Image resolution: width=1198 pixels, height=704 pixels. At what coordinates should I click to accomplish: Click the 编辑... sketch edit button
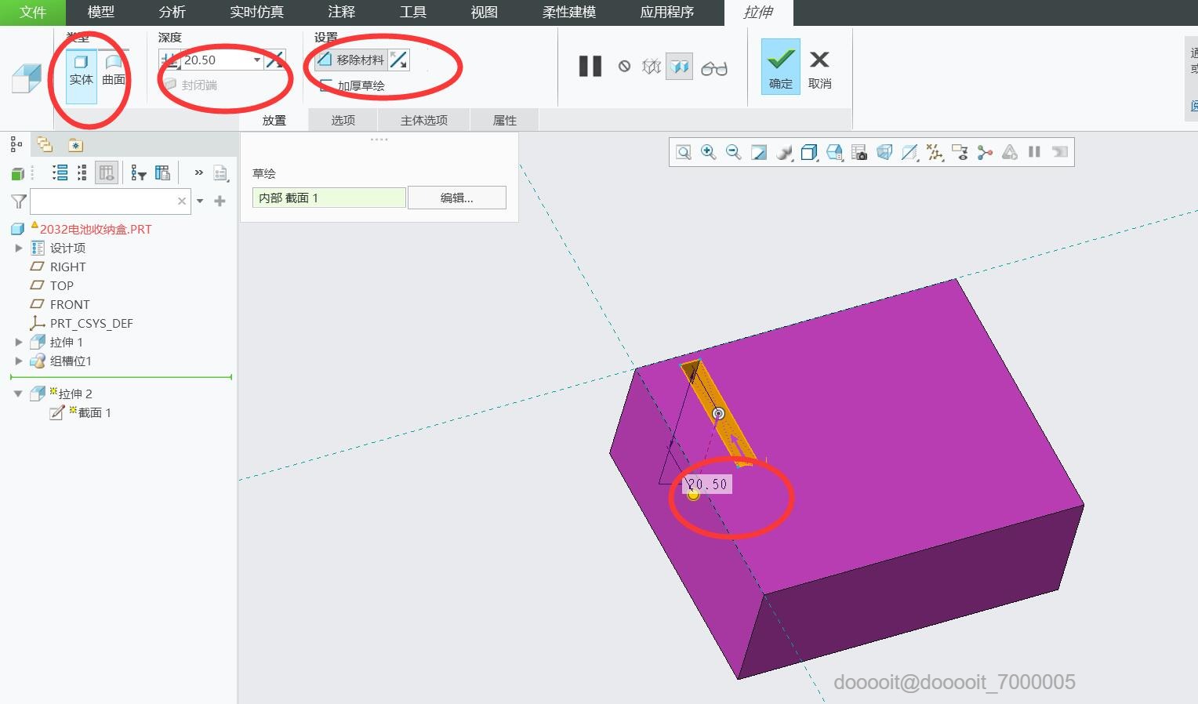457,198
